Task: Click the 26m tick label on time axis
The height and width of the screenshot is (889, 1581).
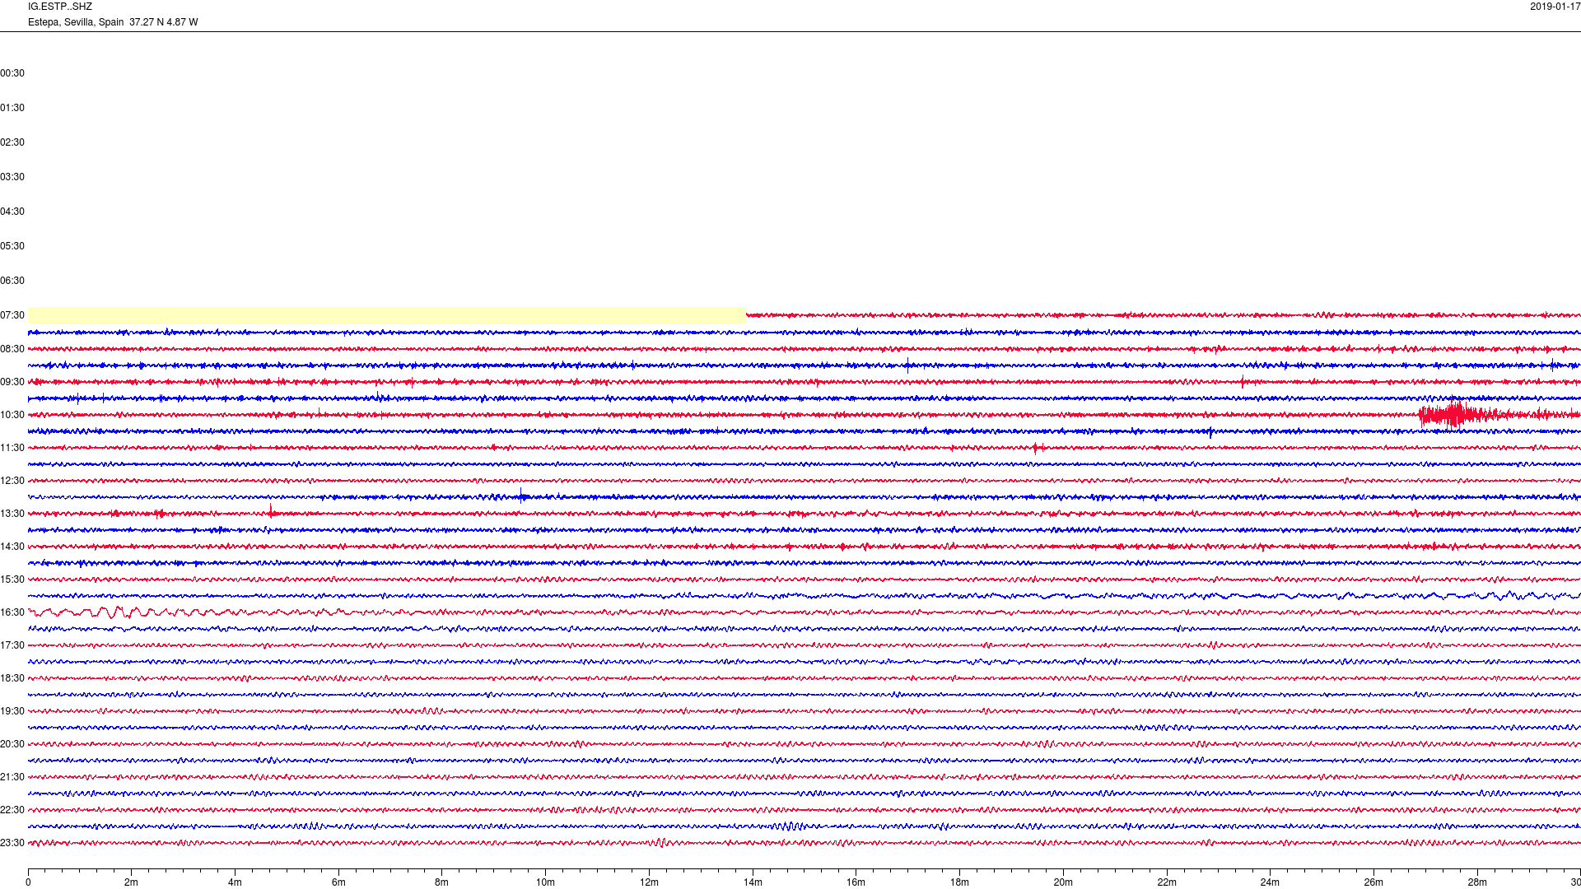Action: coord(1373,882)
